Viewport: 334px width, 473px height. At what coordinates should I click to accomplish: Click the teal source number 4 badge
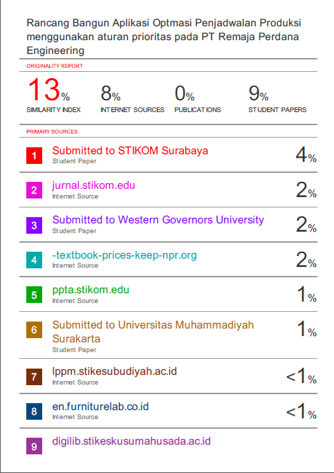(x=34, y=260)
